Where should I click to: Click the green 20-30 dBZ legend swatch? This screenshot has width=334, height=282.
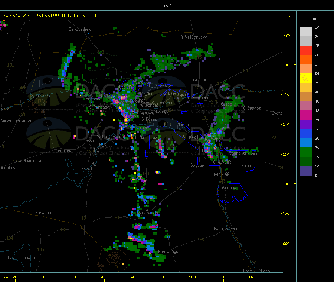(306, 152)
